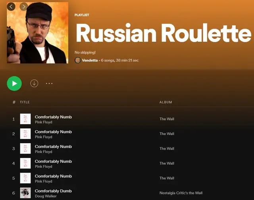The image size is (254, 200).
Task: Sort by the ALBUM column header
Action: click(166, 102)
